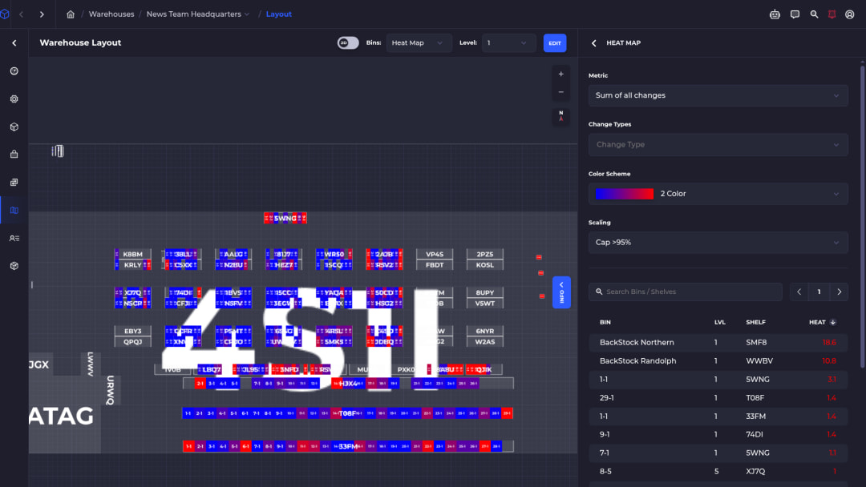The height and width of the screenshot is (487, 866).
Task: Click the 5WNG shelf on the map
Action: [285, 219]
